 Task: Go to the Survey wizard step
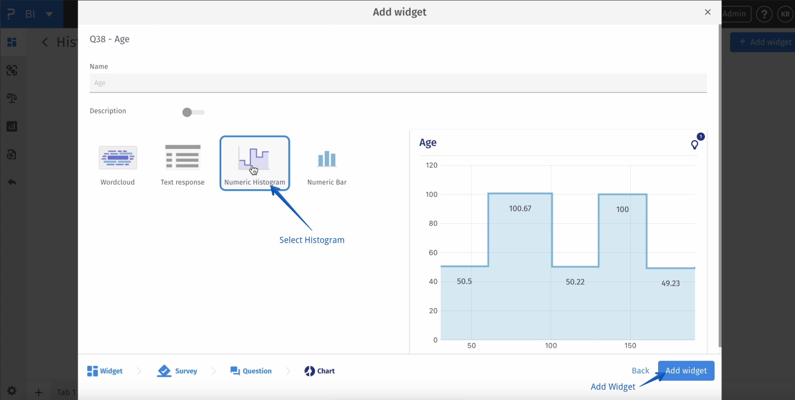177,371
